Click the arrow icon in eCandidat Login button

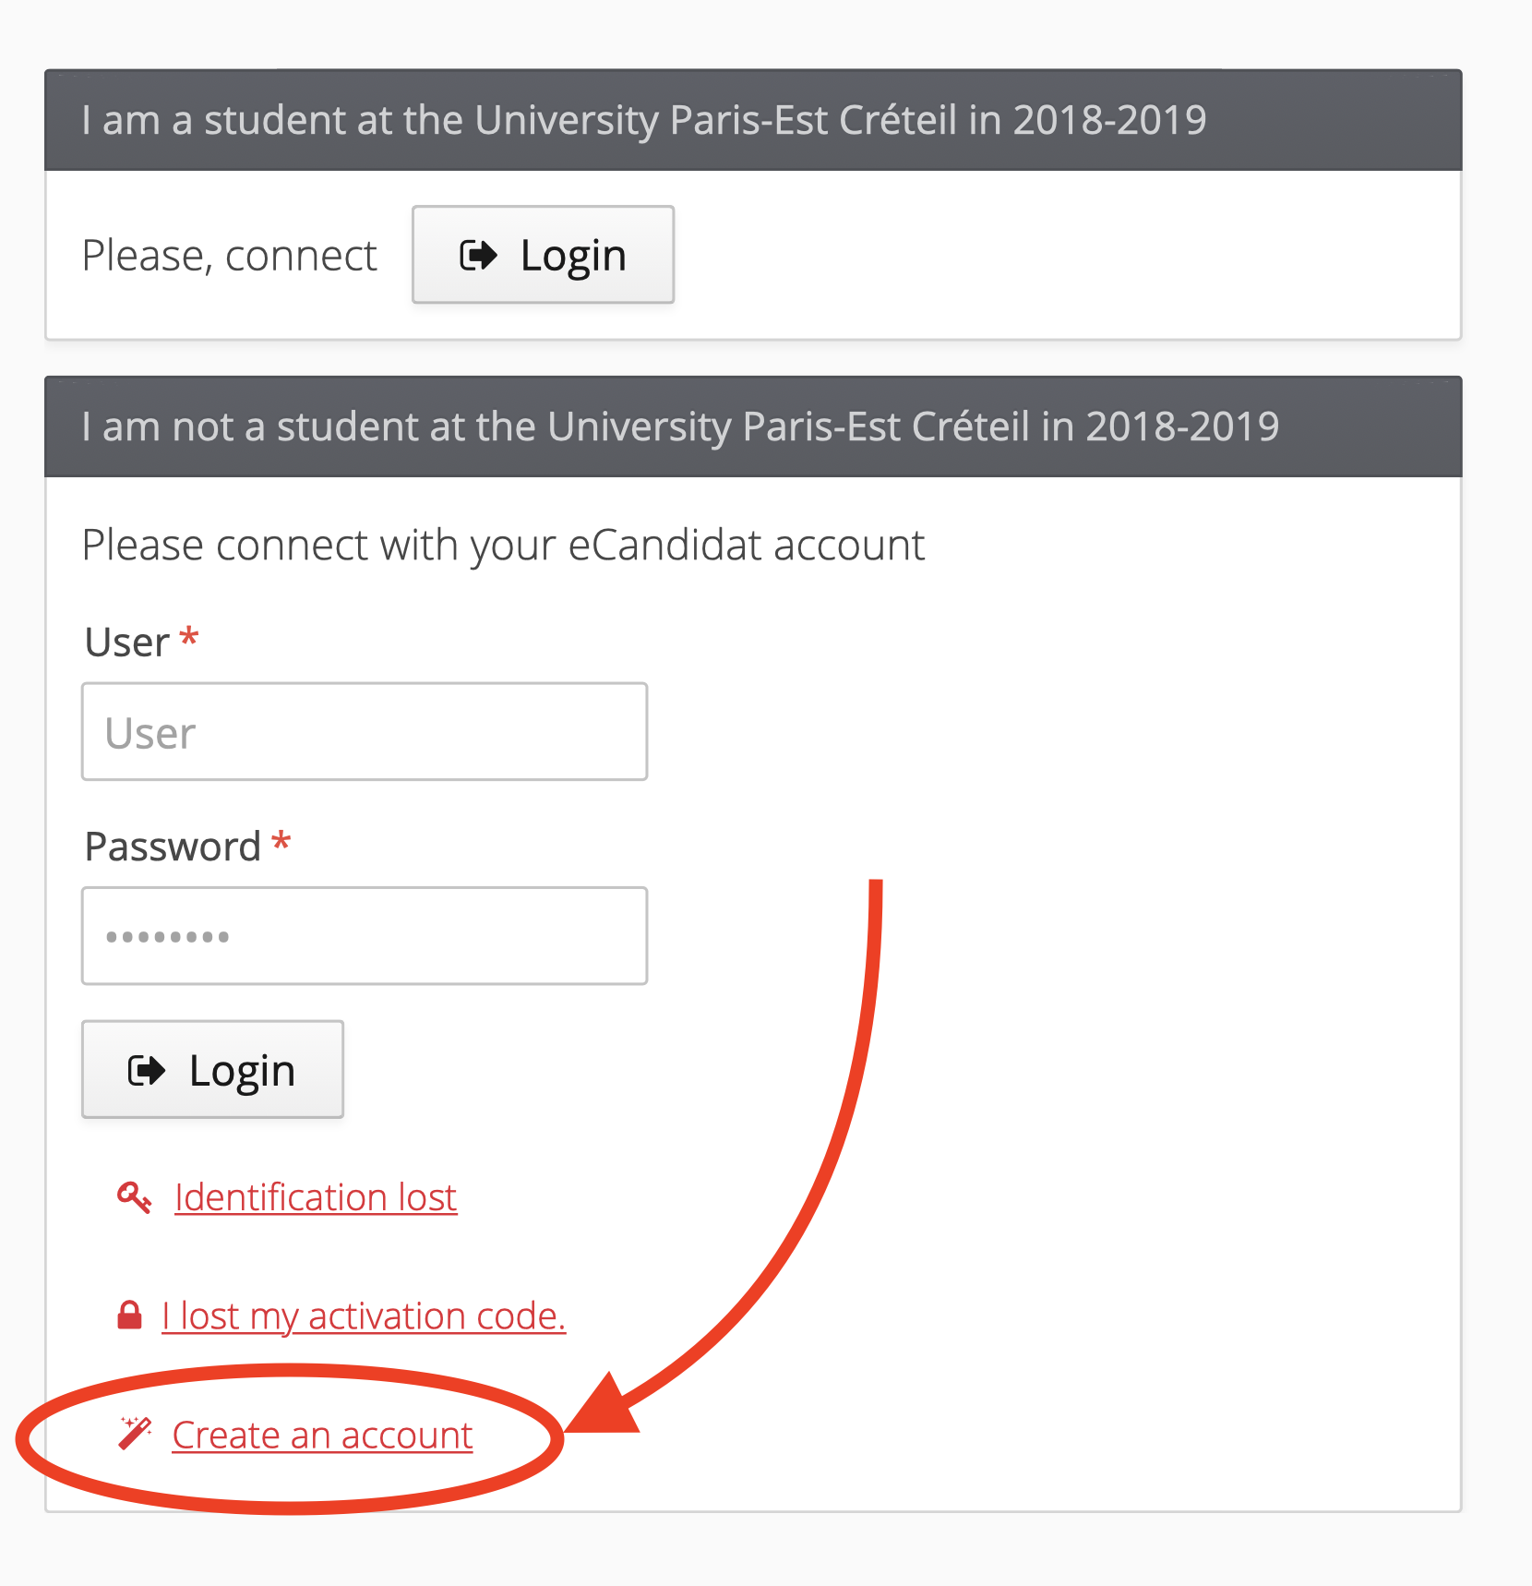[147, 1071]
